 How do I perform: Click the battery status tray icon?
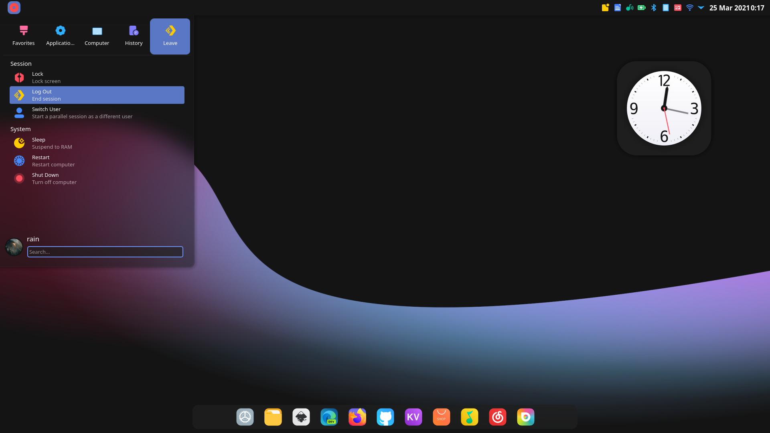[x=642, y=8]
